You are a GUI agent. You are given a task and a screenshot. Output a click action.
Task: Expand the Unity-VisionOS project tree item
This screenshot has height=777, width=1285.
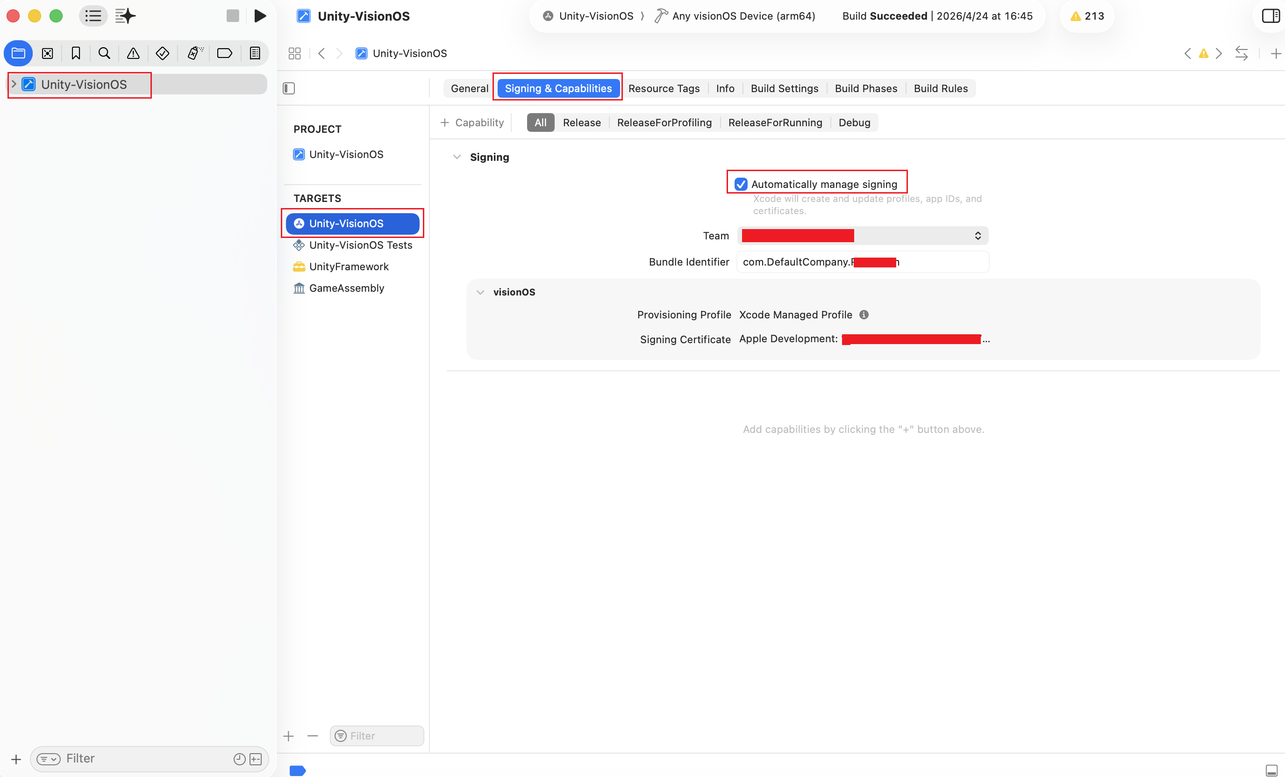[14, 84]
